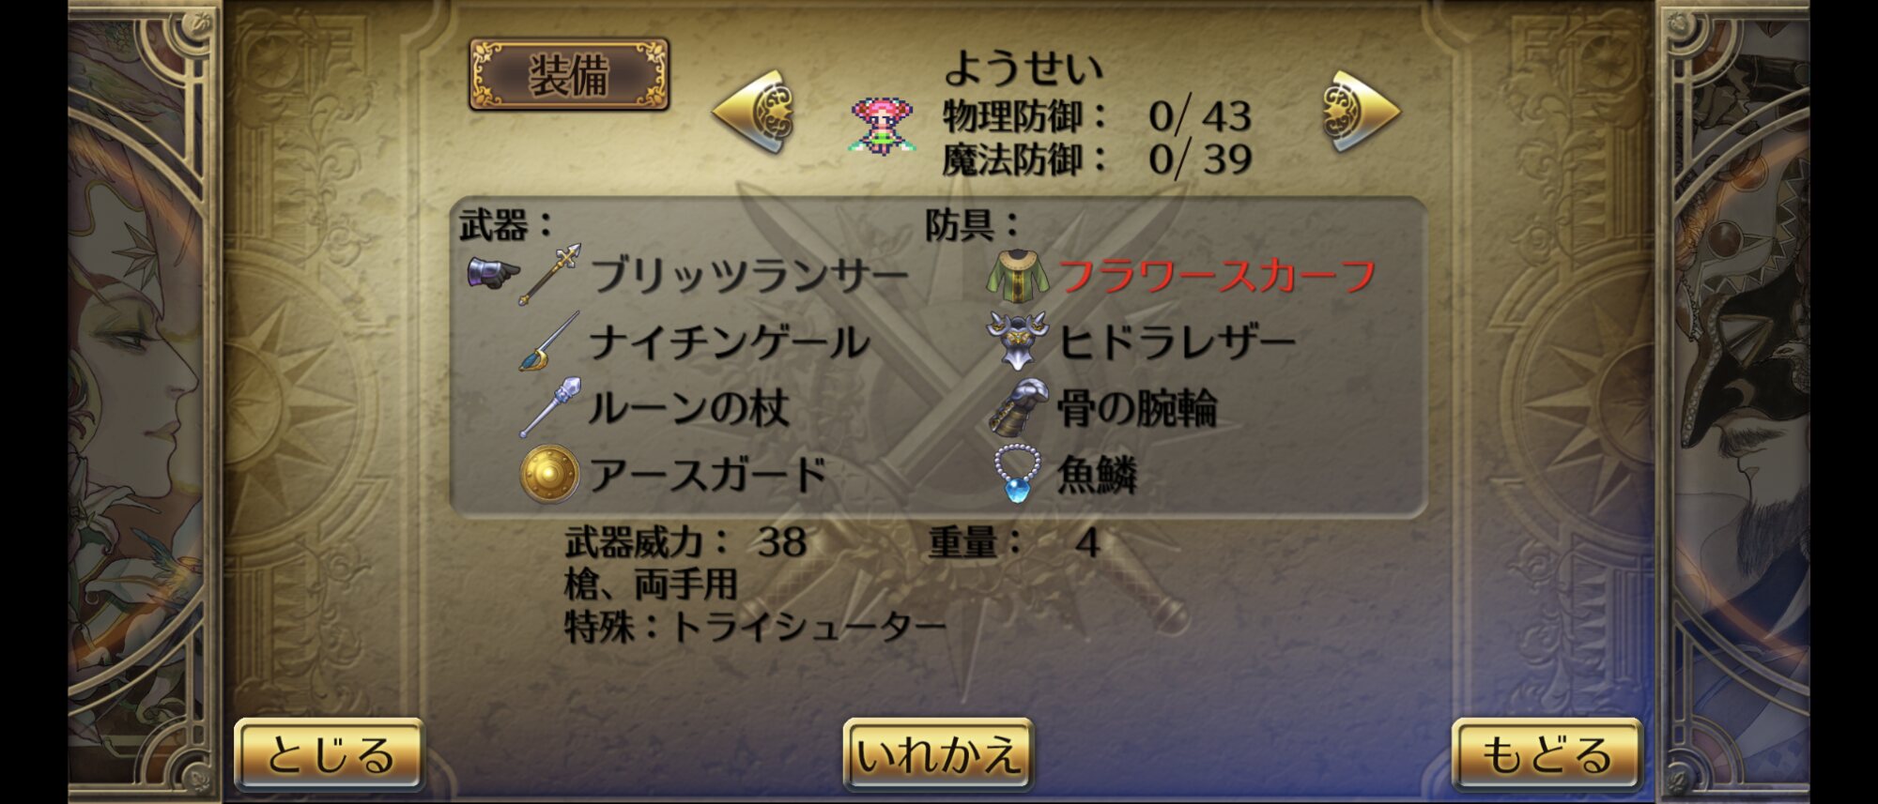Click the とじる close button
The width and height of the screenshot is (1878, 804).
click(x=330, y=754)
